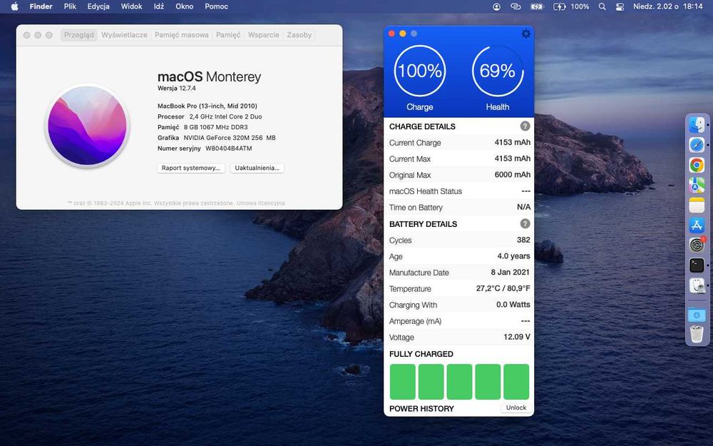Open the Downloads folder in the Dock

697,315
